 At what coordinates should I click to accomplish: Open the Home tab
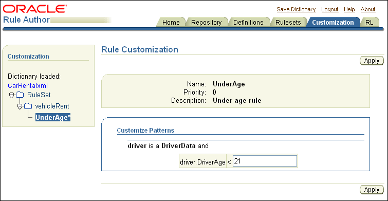pyautogui.click(x=171, y=23)
